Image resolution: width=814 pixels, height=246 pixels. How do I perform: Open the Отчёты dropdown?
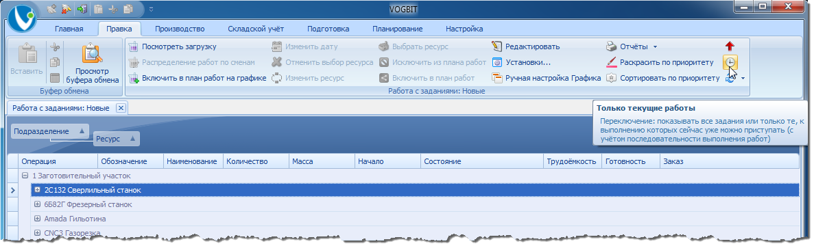tap(632, 46)
